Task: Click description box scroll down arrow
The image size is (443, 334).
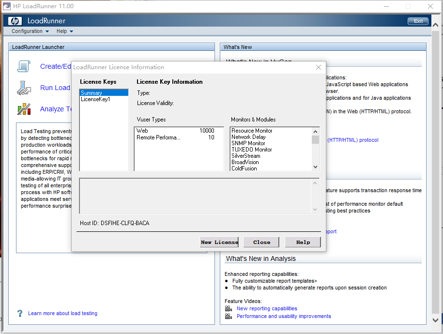Action: [315, 210]
